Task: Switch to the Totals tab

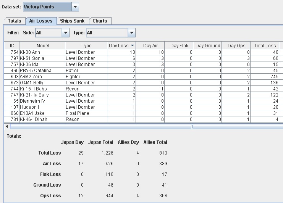Action: click(15, 21)
